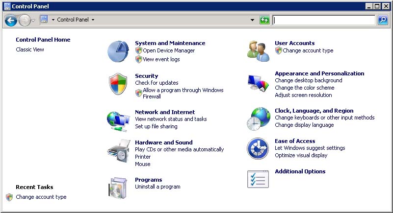The width and height of the screenshot is (393, 213).
Task: Select View event logs
Action: click(161, 59)
